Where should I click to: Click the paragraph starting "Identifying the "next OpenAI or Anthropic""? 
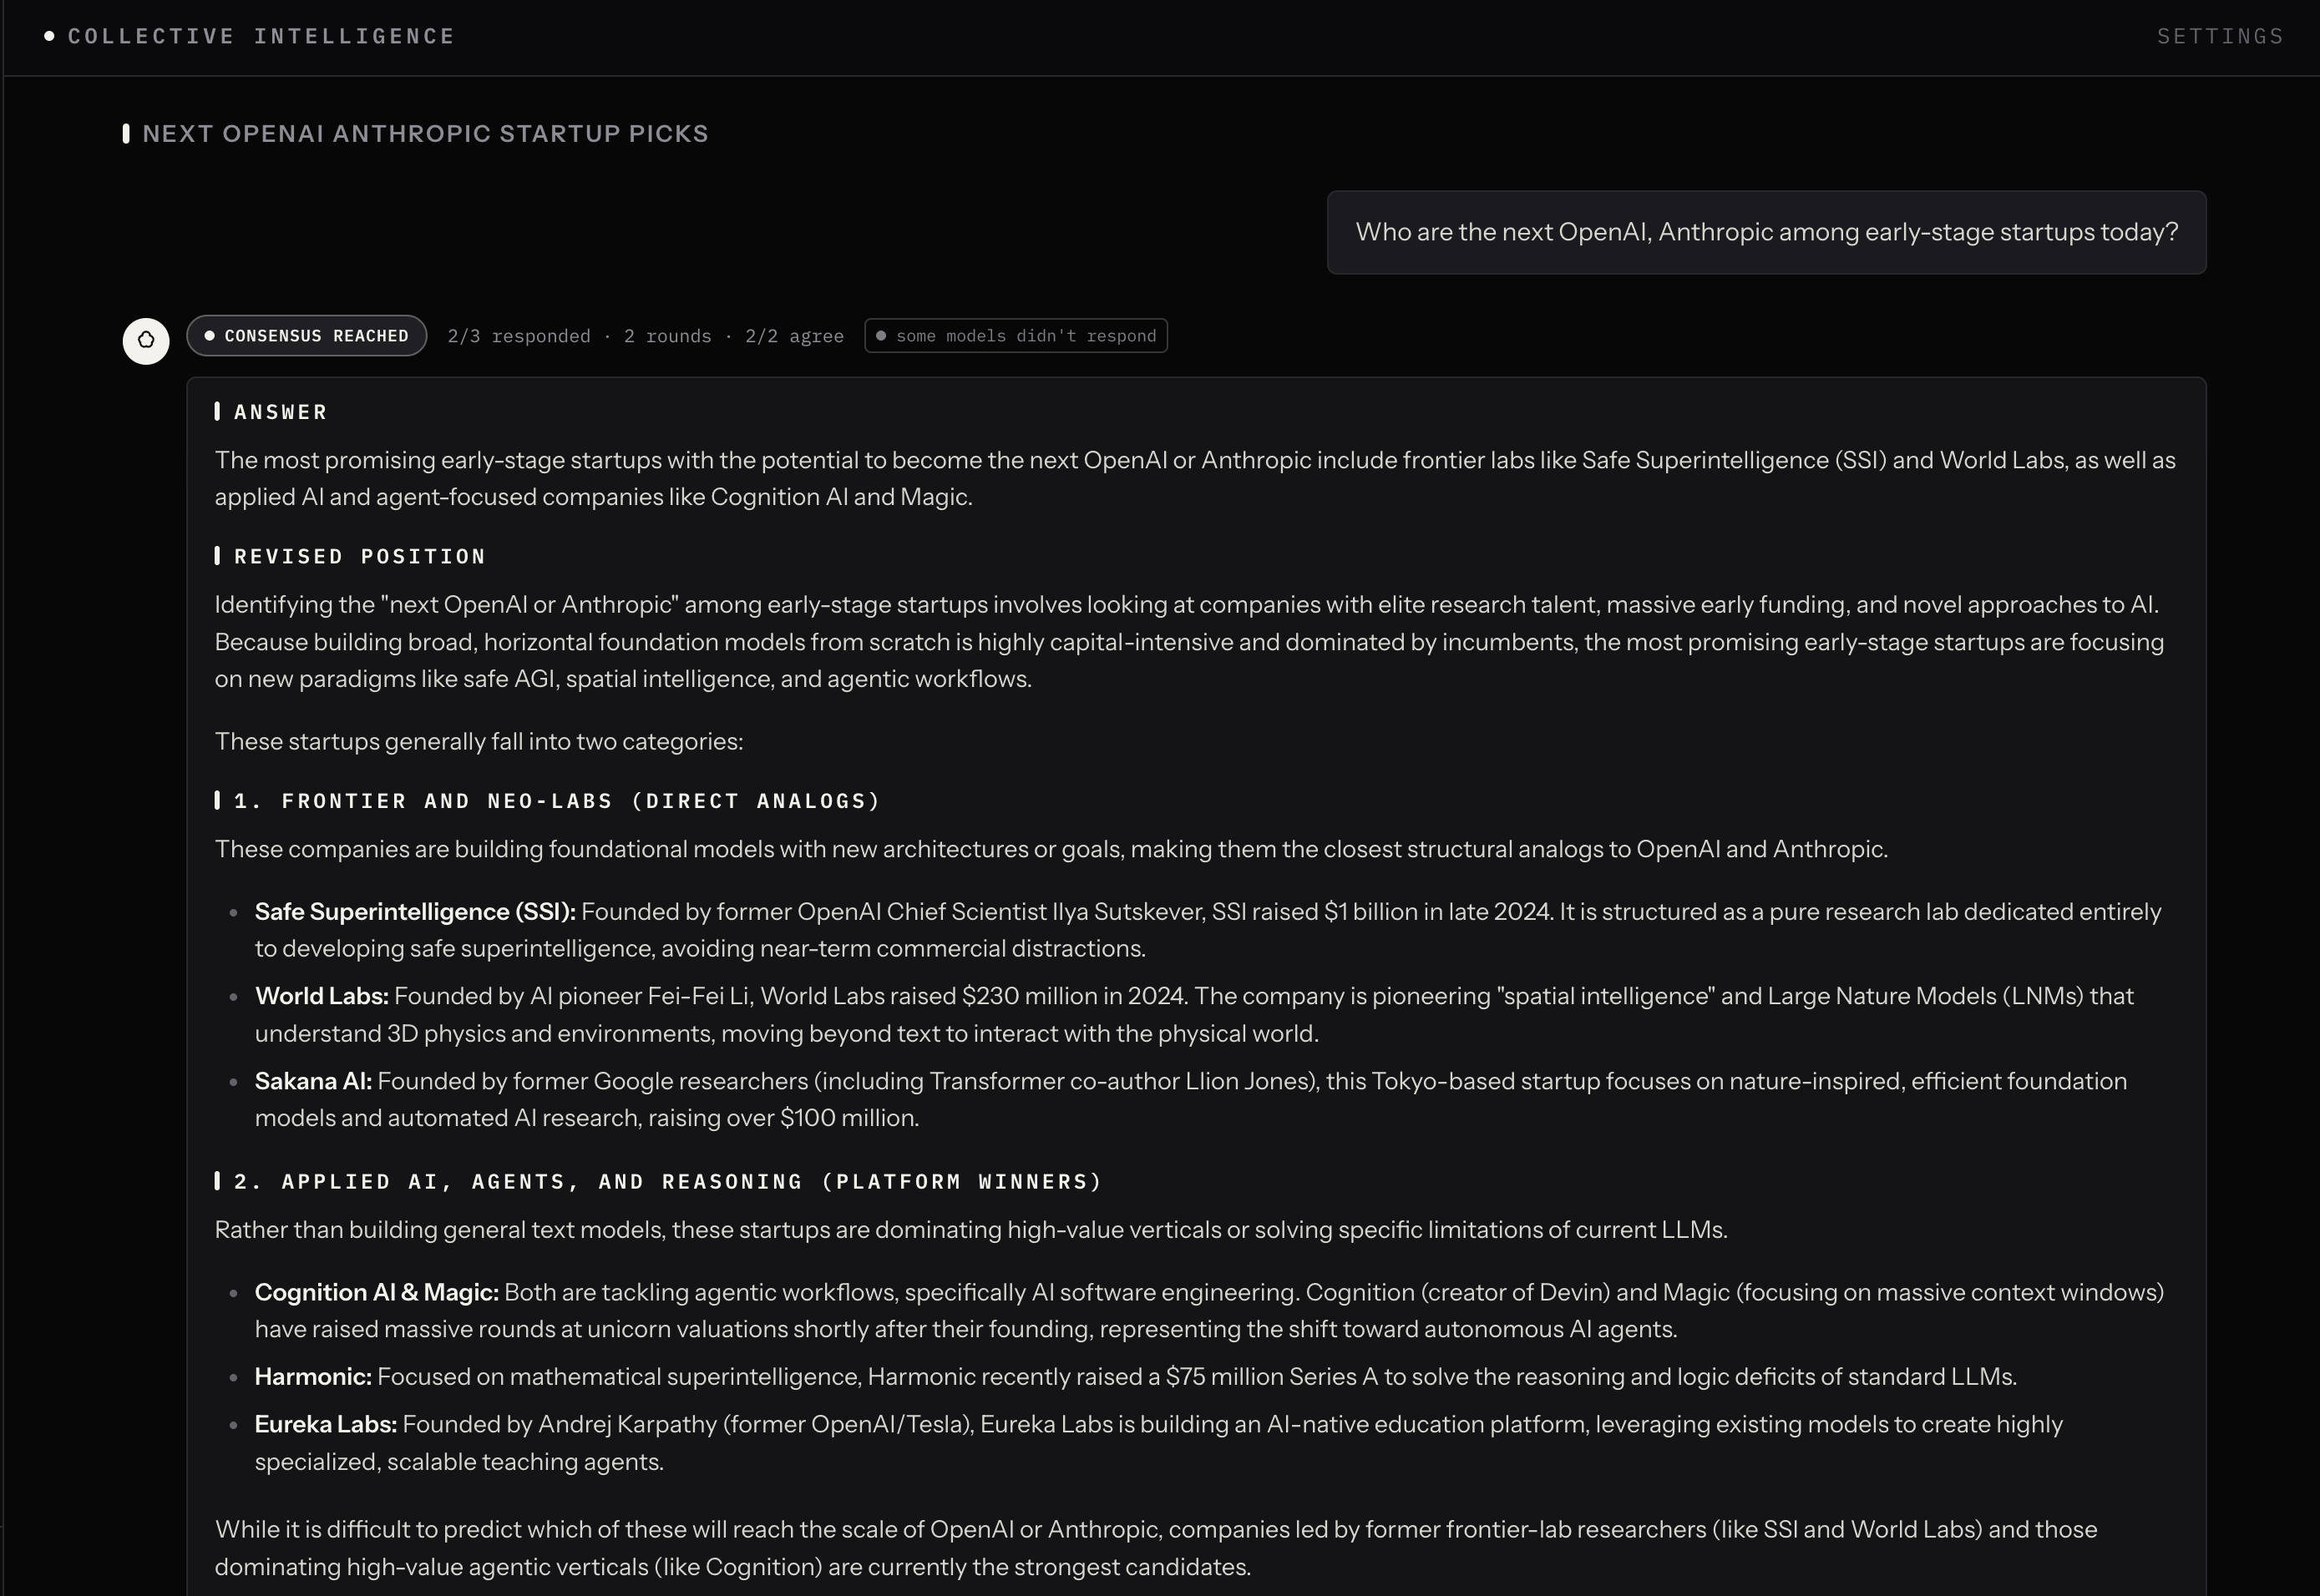click(x=1189, y=642)
